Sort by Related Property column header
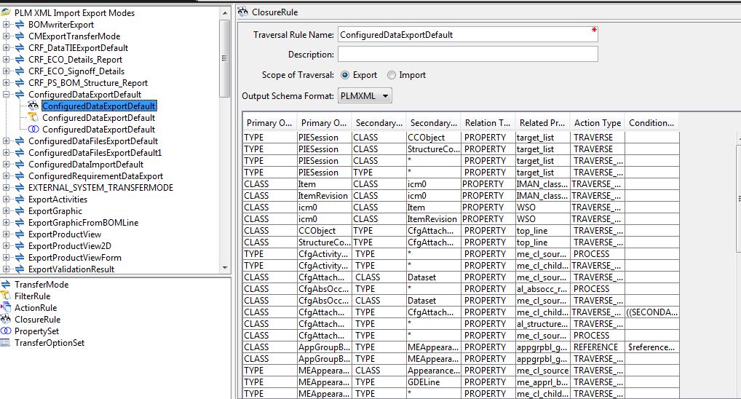The image size is (741, 399). coord(542,123)
